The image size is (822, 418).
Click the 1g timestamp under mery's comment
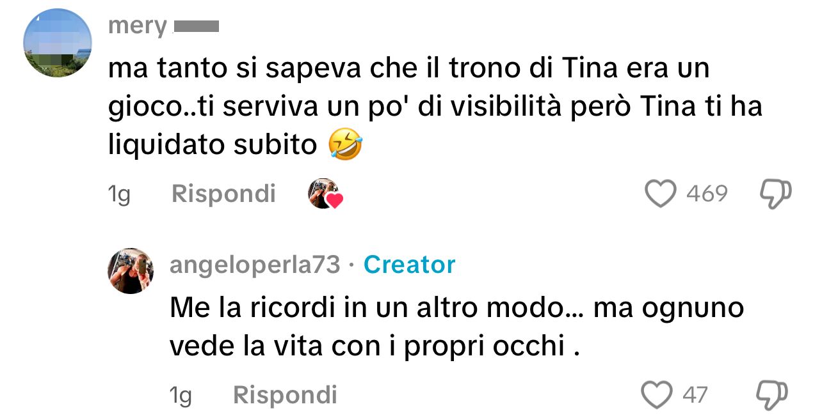[119, 194]
